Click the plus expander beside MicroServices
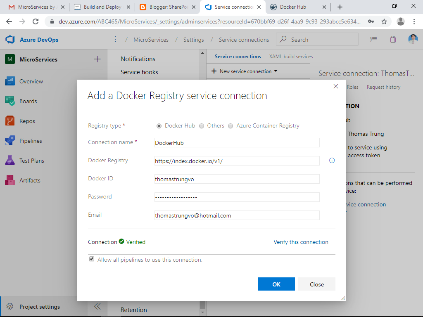This screenshot has width=423, height=317. coord(97,59)
